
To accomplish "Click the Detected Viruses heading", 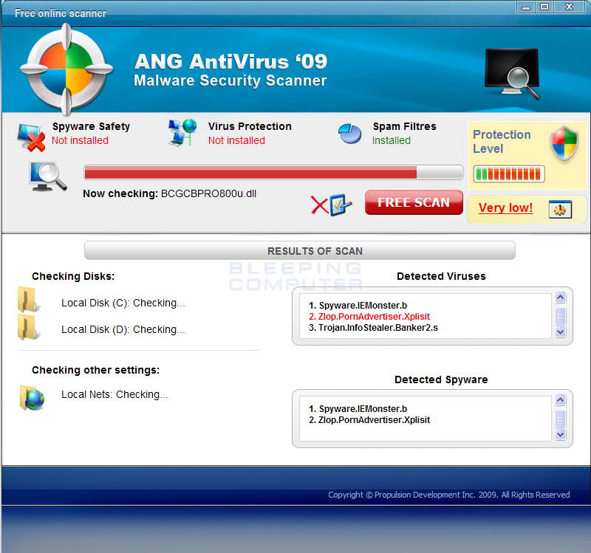I will [441, 276].
